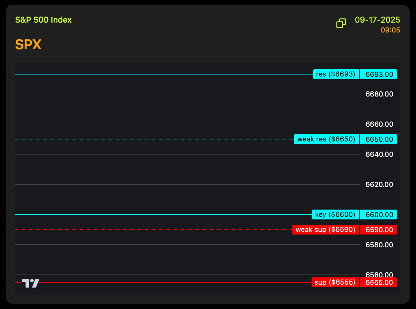The height and width of the screenshot is (309, 416).
Task: Select the res ($6693) line label
Action: (x=336, y=74)
